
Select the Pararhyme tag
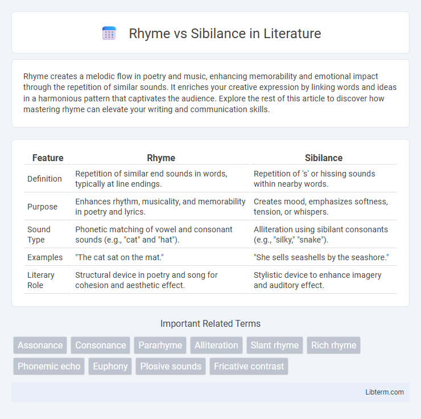pyautogui.click(x=160, y=345)
